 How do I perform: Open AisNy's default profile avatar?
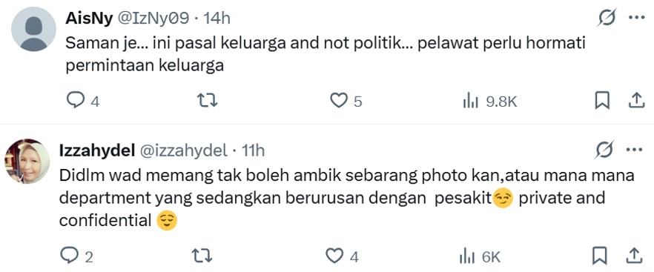point(33,29)
